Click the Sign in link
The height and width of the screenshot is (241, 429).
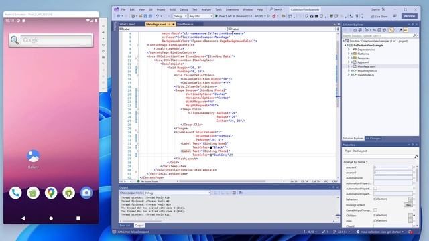pyautogui.click(x=375, y=9)
